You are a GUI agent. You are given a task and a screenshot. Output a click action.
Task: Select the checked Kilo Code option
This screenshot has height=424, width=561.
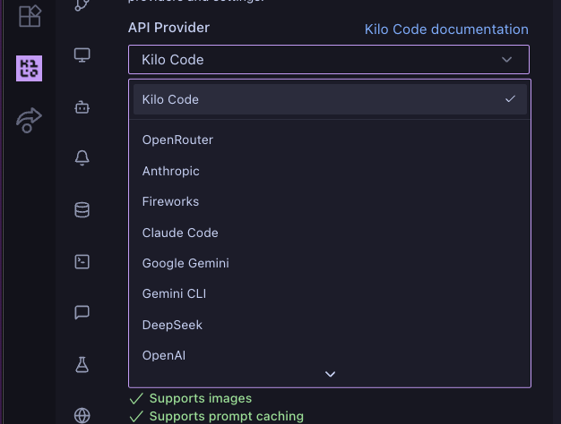tap(328, 99)
